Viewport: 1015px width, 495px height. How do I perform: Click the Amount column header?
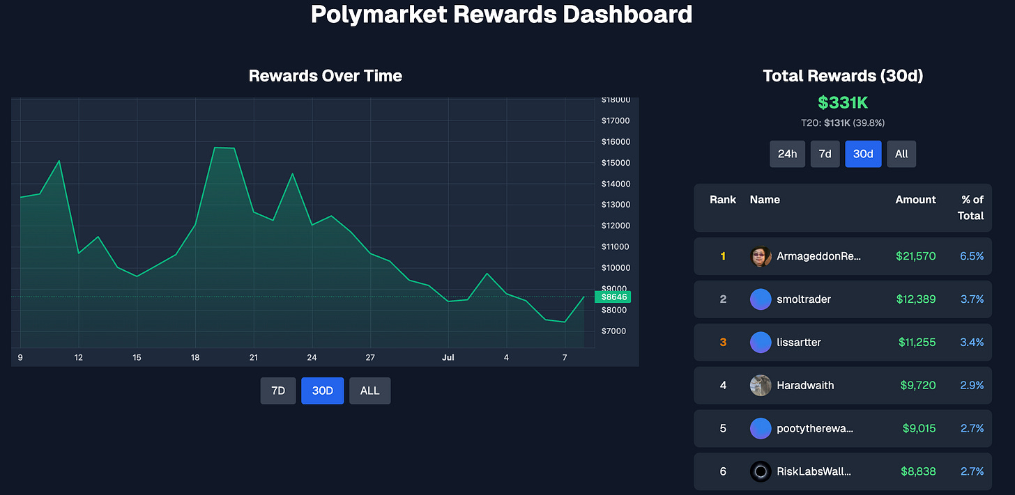[915, 200]
